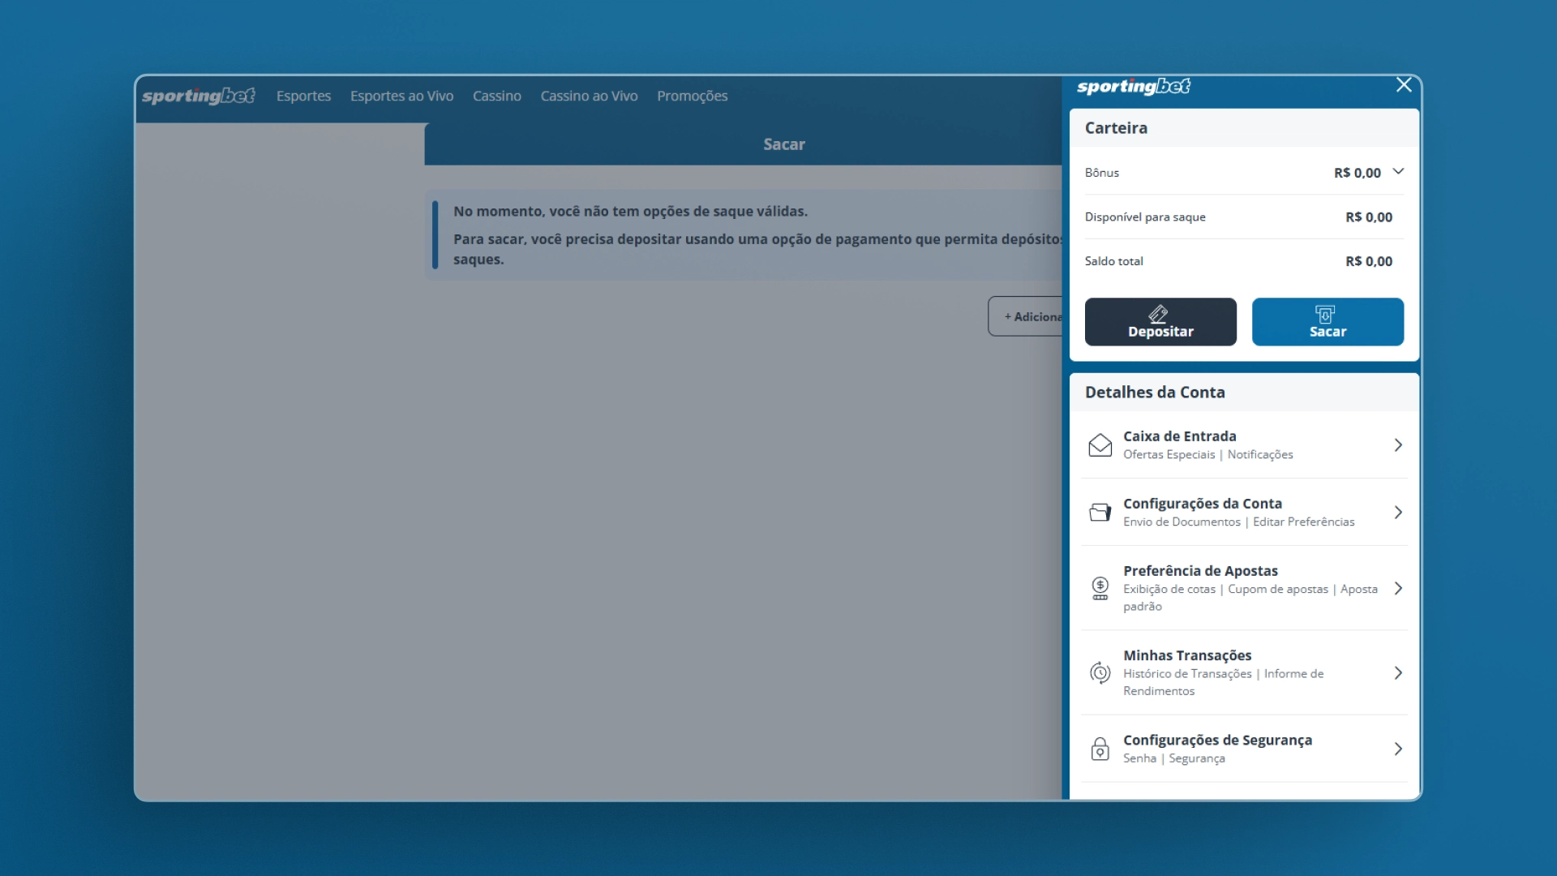The width and height of the screenshot is (1557, 876).
Task: Click the Cassino navigation link
Action: tap(496, 96)
